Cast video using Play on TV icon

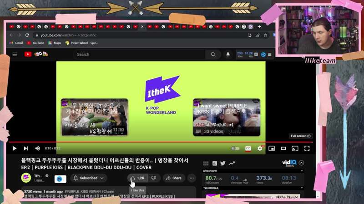coord(295,148)
